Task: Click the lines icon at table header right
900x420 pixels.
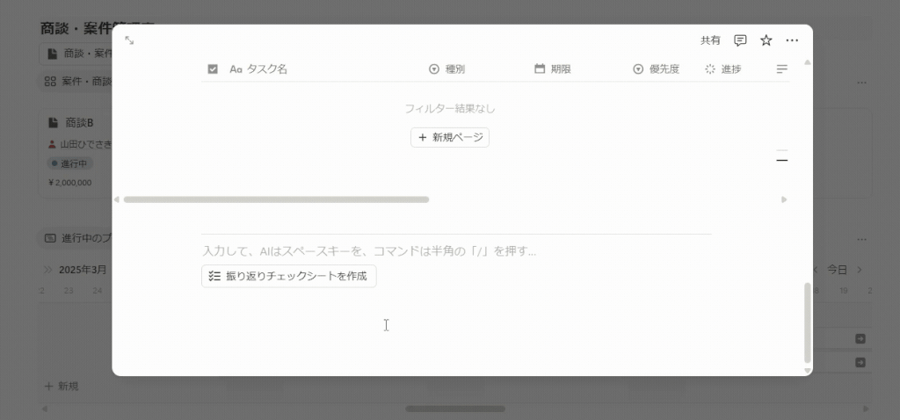Action: pyautogui.click(x=781, y=69)
